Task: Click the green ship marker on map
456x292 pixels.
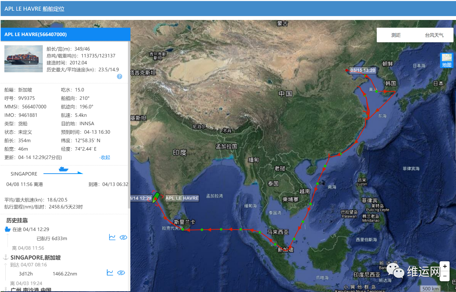Action: pyautogui.click(x=155, y=198)
